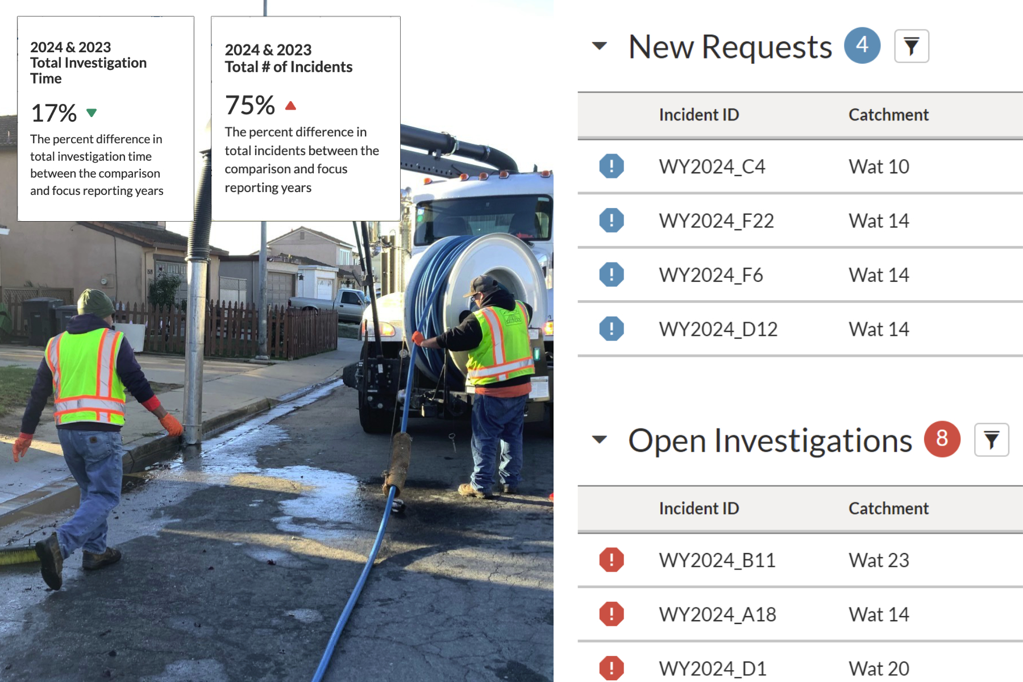Click the investigation time description text
The width and height of the screenshot is (1023, 682).
click(97, 165)
